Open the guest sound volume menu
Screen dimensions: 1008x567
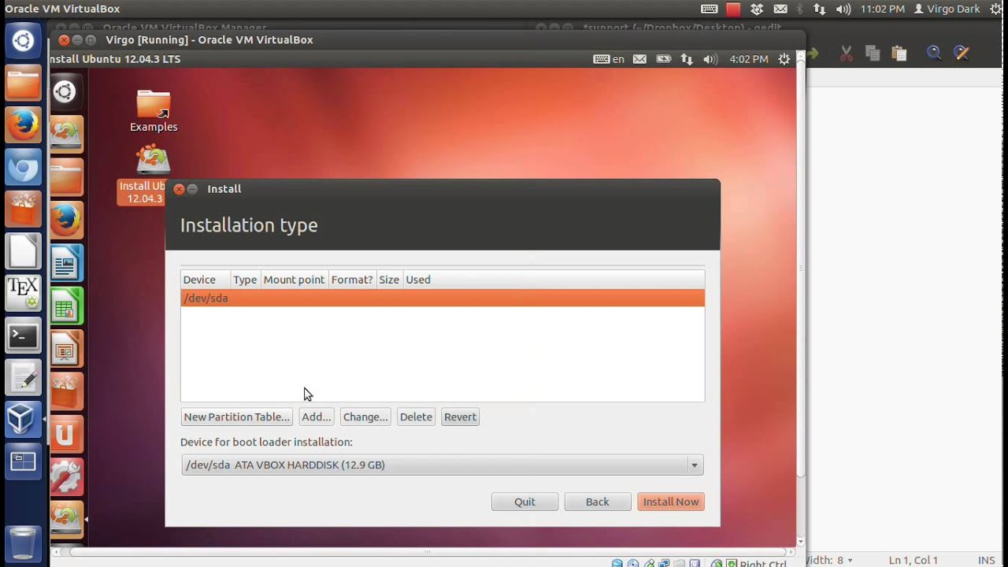(710, 59)
